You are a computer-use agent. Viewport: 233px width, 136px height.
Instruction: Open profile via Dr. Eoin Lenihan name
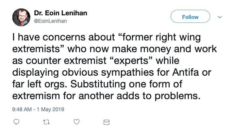[61, 13]
